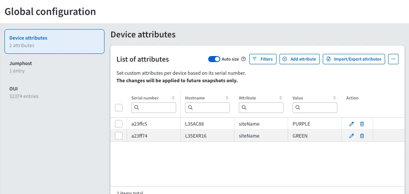
Task: Sort by the Serial number column arrows
Action: coord(173,98)
